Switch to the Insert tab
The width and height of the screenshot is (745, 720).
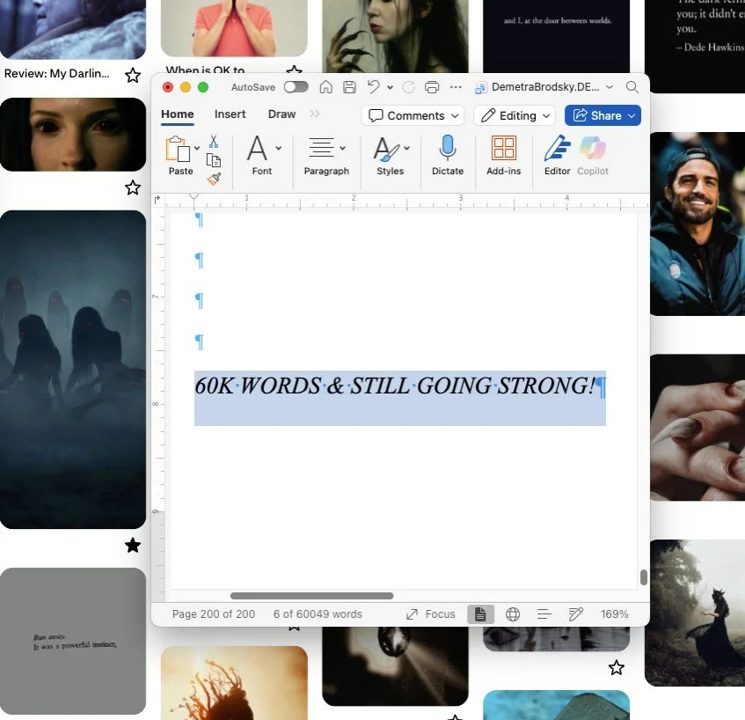pos(230,114)
